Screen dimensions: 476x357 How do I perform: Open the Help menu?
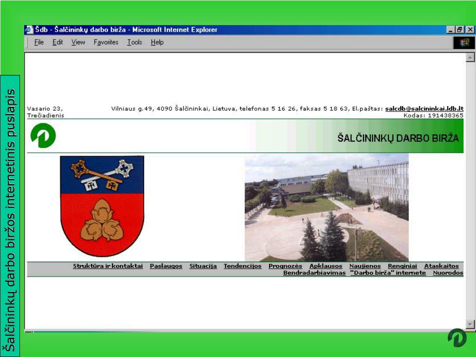pos(157,42)
